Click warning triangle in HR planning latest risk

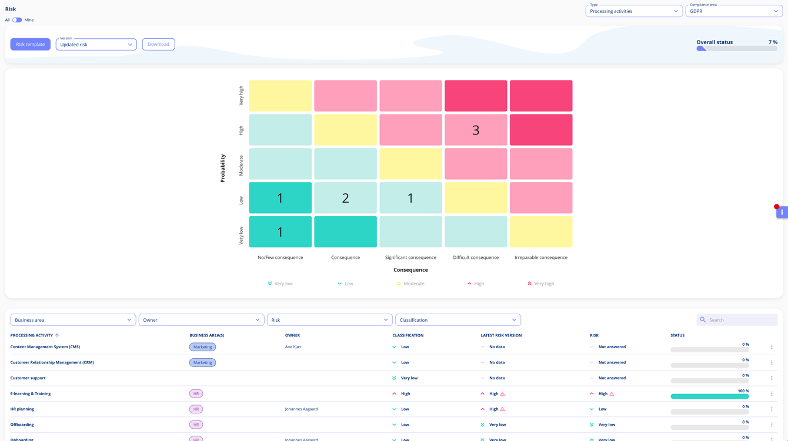[x=502, y=409]
